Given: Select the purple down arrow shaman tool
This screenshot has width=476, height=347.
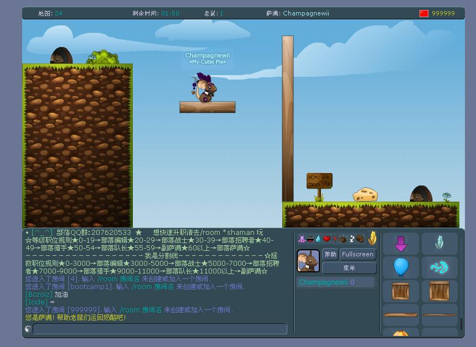Looking at the screenshot, I should 401,244.
